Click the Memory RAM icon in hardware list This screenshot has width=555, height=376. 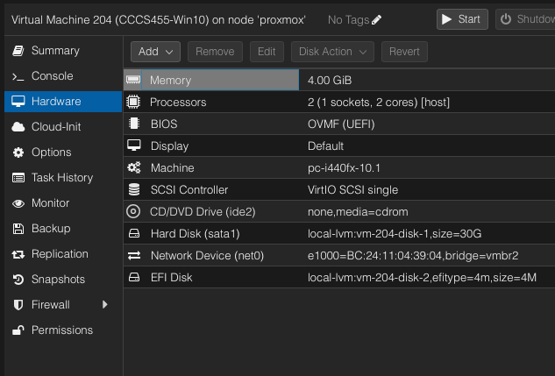pyautogui.click(x=133, y=80)
